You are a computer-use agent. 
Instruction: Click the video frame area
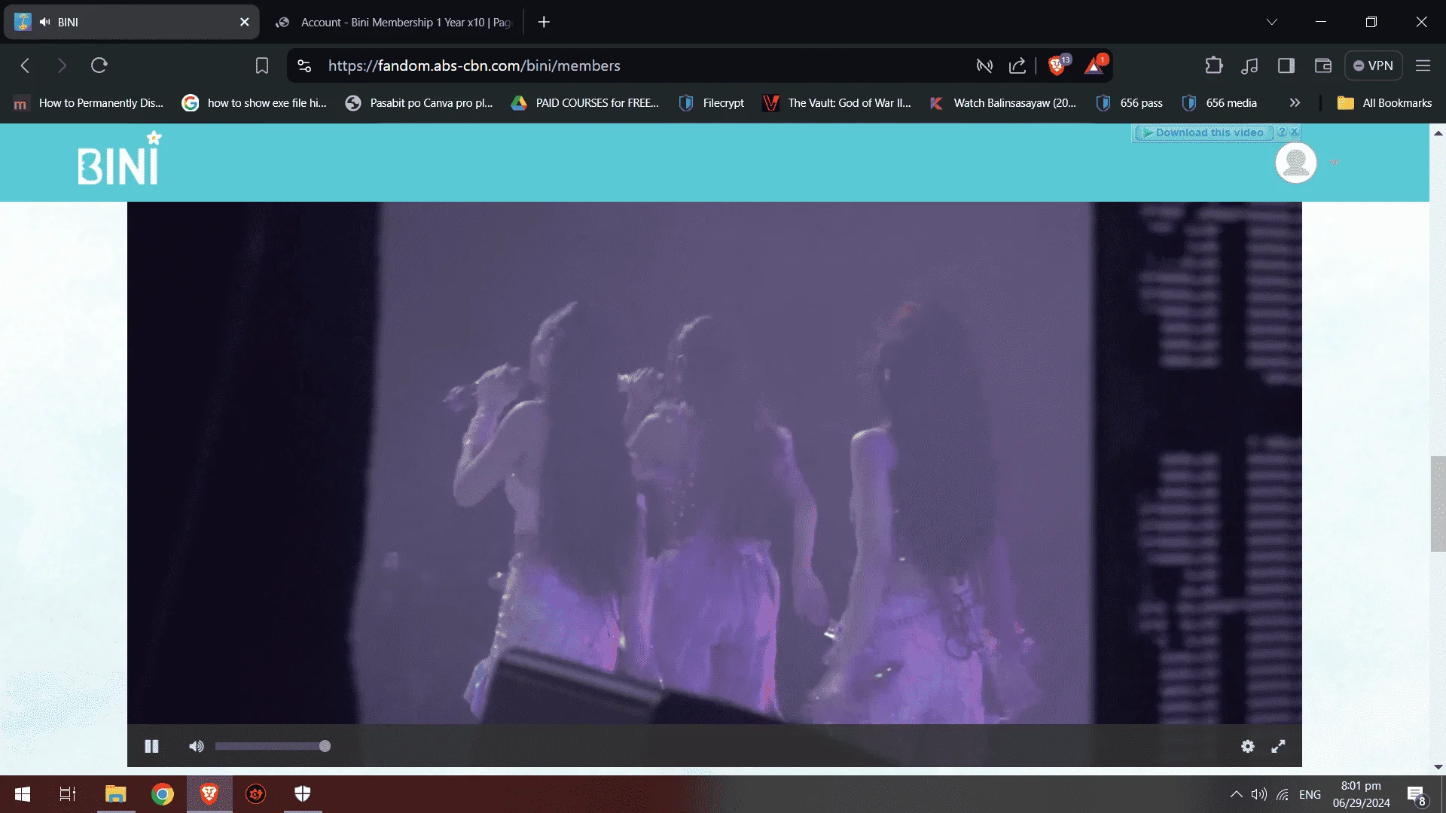point(714,463)
